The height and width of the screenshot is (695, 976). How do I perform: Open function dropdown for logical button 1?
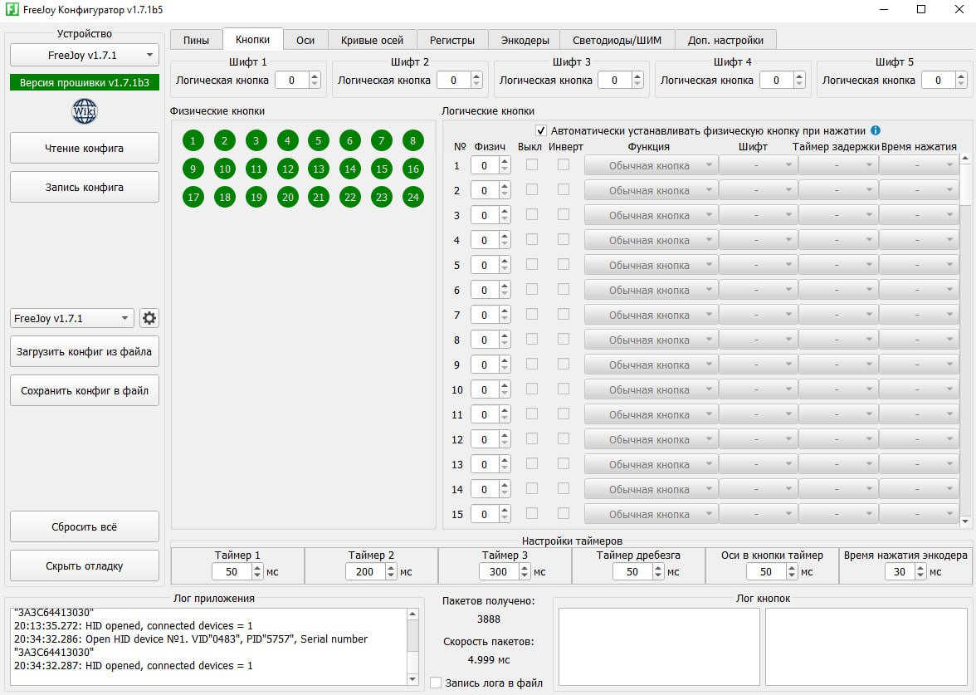[651, 166]
